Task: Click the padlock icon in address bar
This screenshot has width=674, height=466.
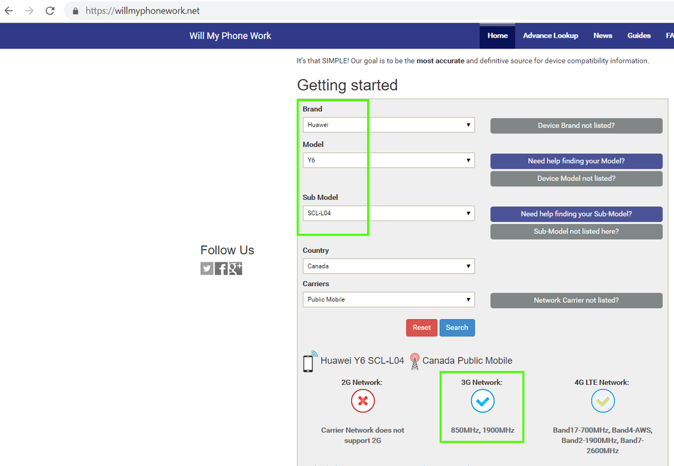Action: pos(75,11)
